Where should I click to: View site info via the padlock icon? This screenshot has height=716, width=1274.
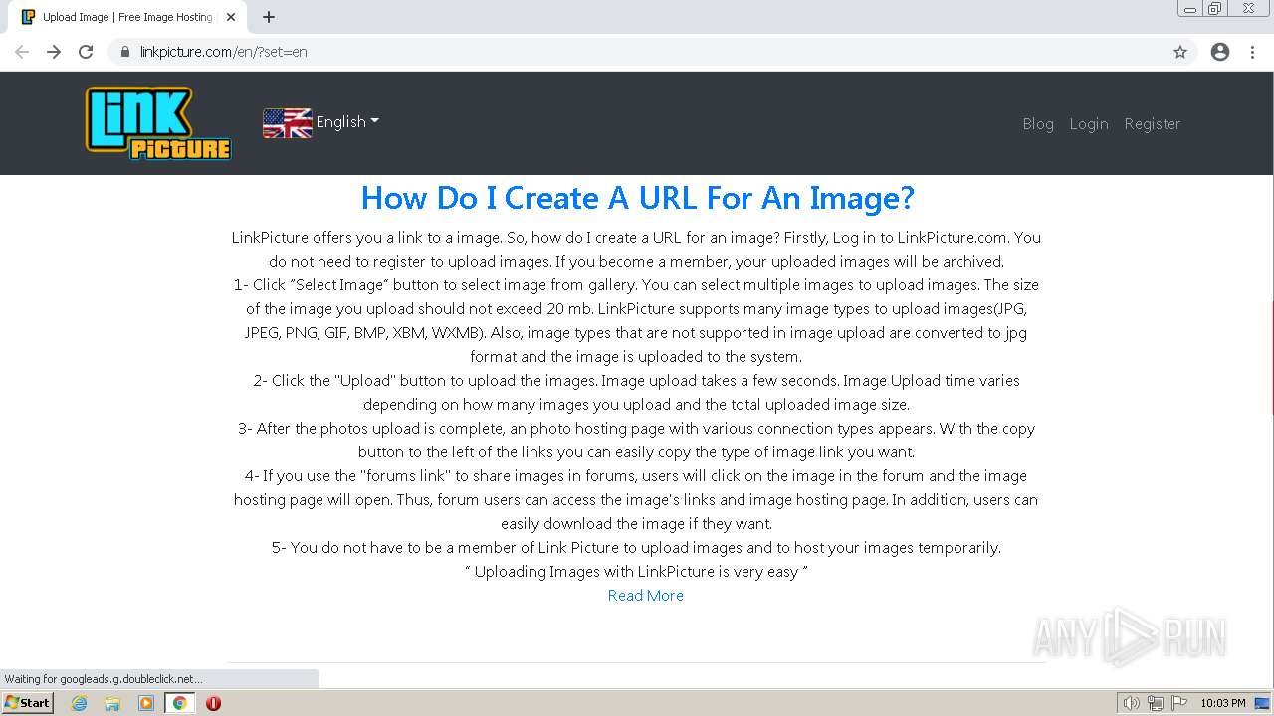pos(124,52)
